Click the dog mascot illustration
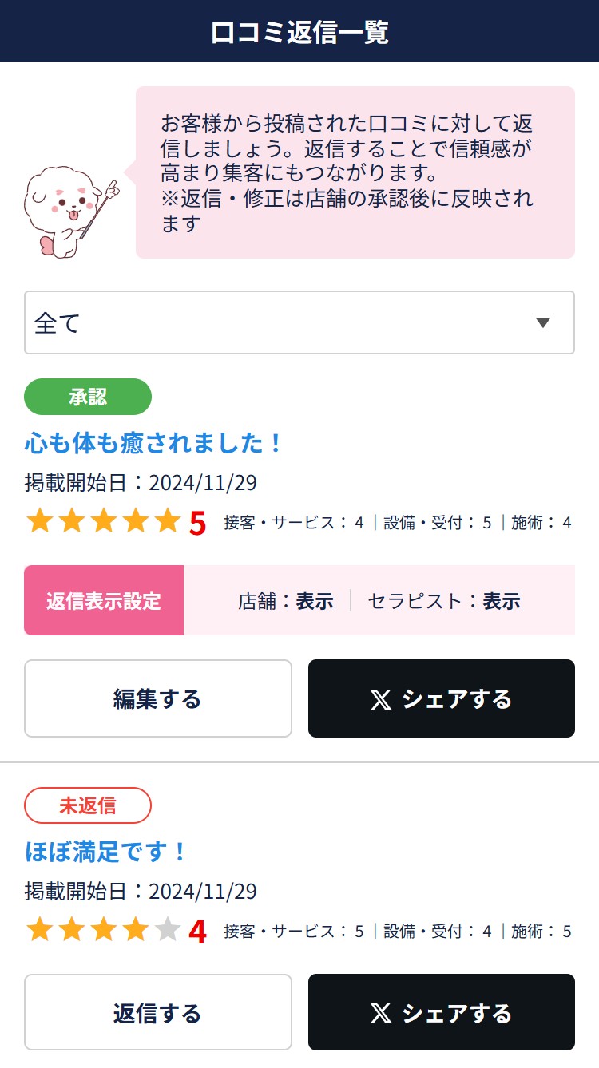The image size is (599, 1068). click(70, 210)
